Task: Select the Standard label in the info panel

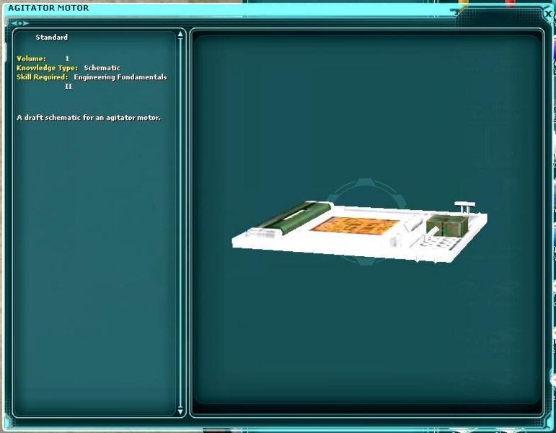Action: pyautogui.click(x=52, y=38)
